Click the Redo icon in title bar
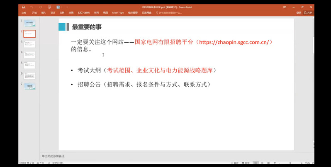The width and height of the screenshot is (331, 167). (x=40, y=7)
